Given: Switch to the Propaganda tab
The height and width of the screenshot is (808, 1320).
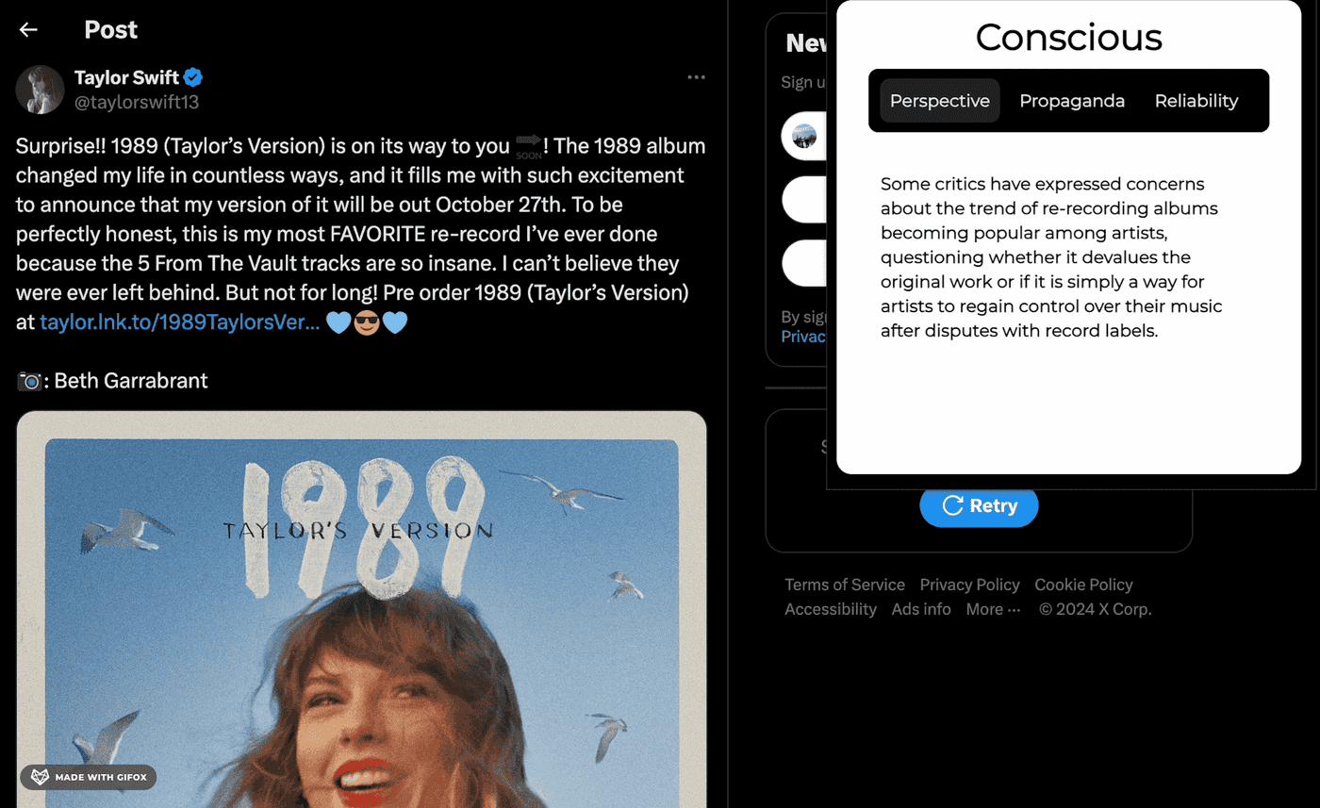Looking at the screenshot, I should point(1072,101).
